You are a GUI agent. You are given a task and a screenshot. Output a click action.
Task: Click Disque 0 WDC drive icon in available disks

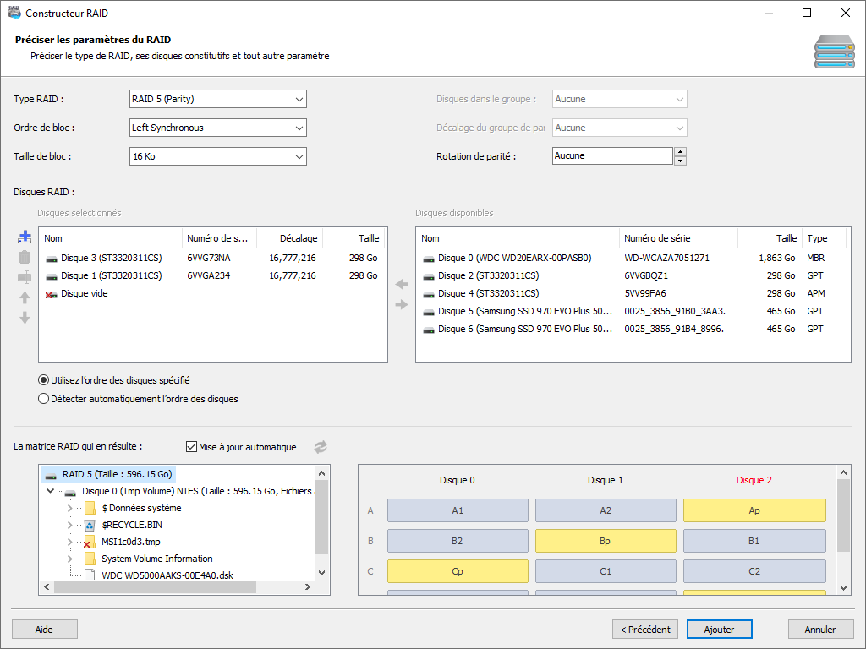pos(429,259)
